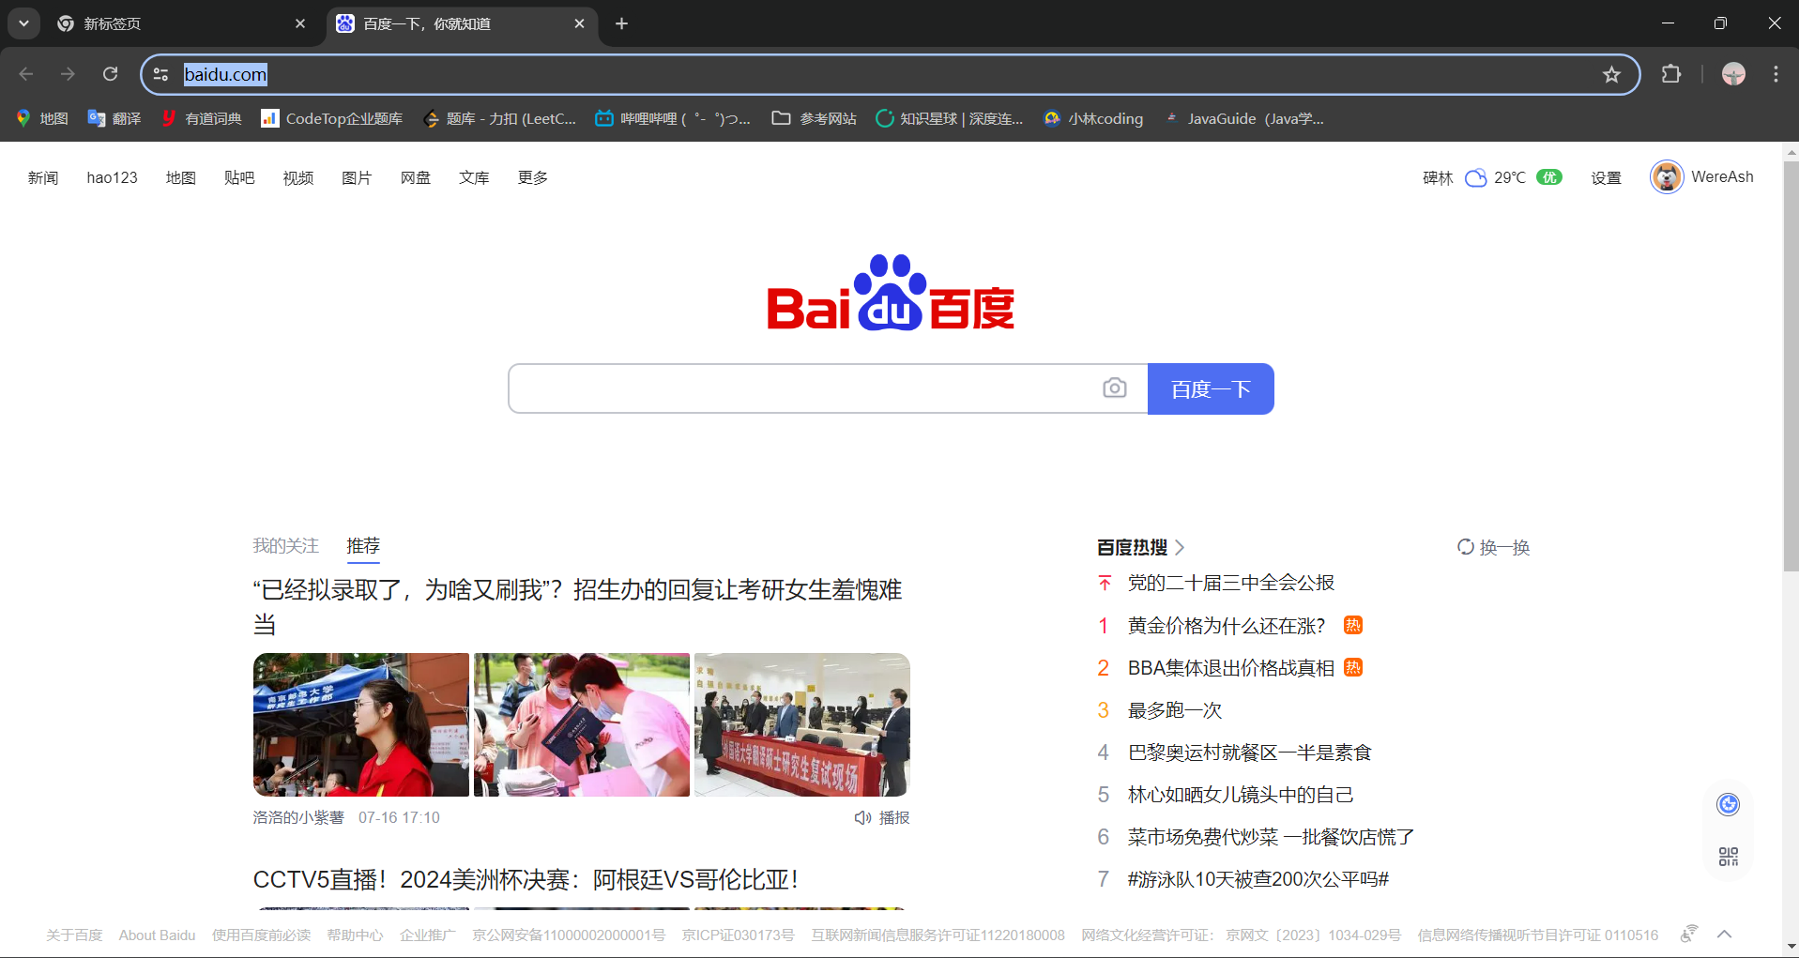Go forward with the browser forward arrow
The height and width of the screenshot is (958, 1799).
(68, 74)
